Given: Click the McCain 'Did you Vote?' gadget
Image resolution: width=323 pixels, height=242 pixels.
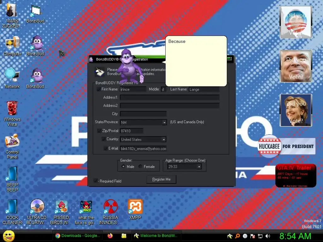Looking at the screenshot, I should point(296,66).
